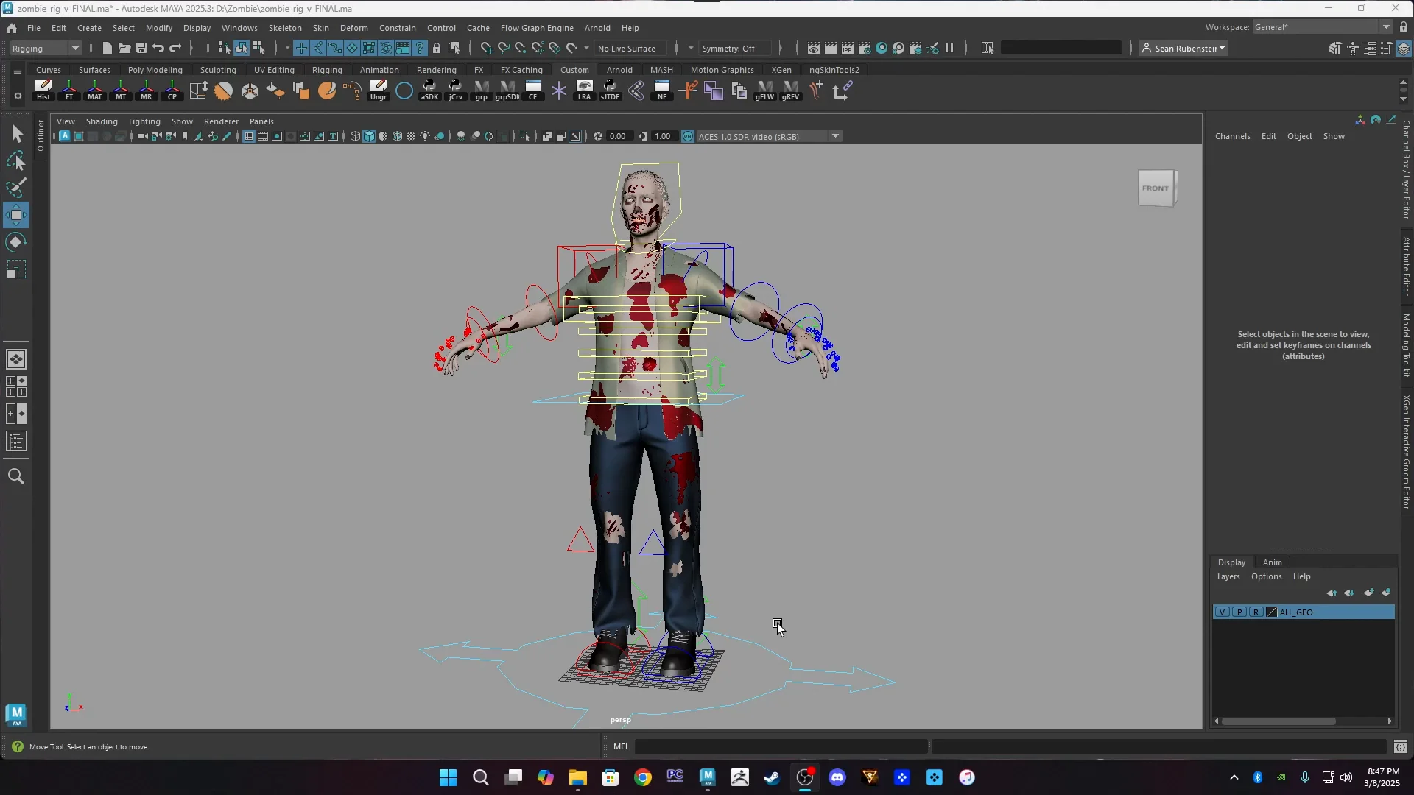Click the pause viewport evaluation icon

coord(950,48)
